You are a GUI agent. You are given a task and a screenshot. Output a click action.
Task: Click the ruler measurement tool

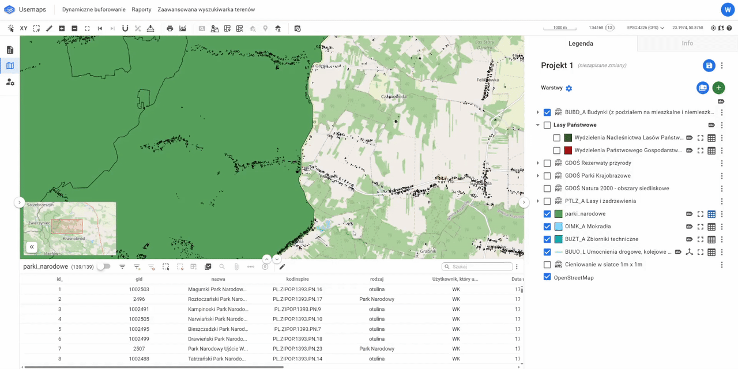tap(49, 28)
